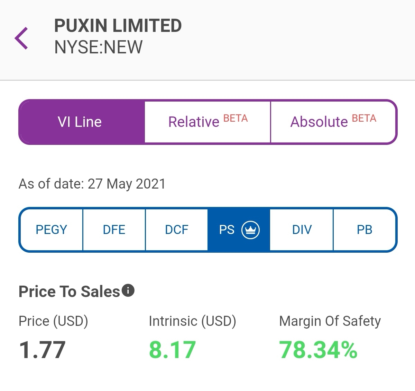This screenshot has width=415, height=391.
Task: Select the PS valuation method
Action: pos(239,230)
